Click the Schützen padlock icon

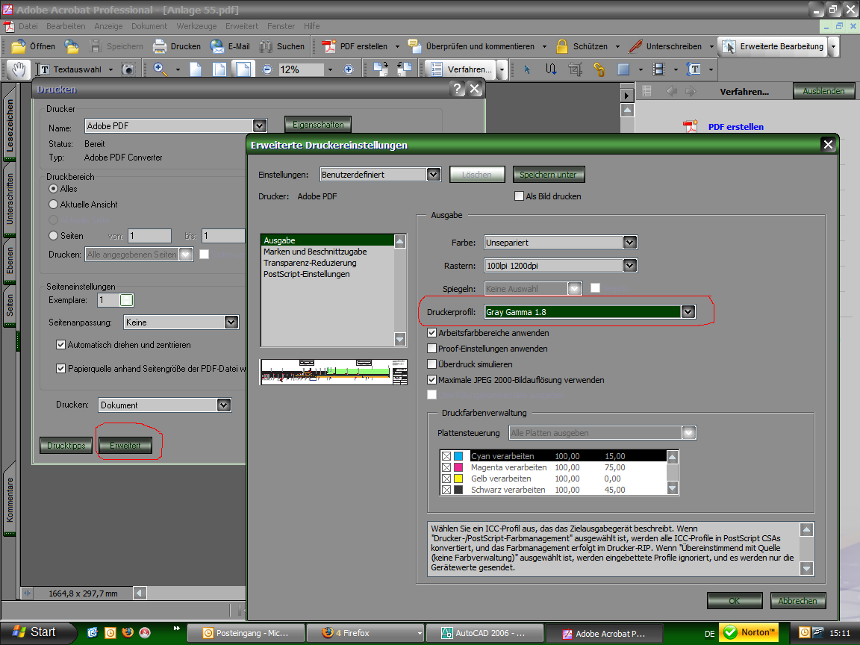click(x=561, y=46)
